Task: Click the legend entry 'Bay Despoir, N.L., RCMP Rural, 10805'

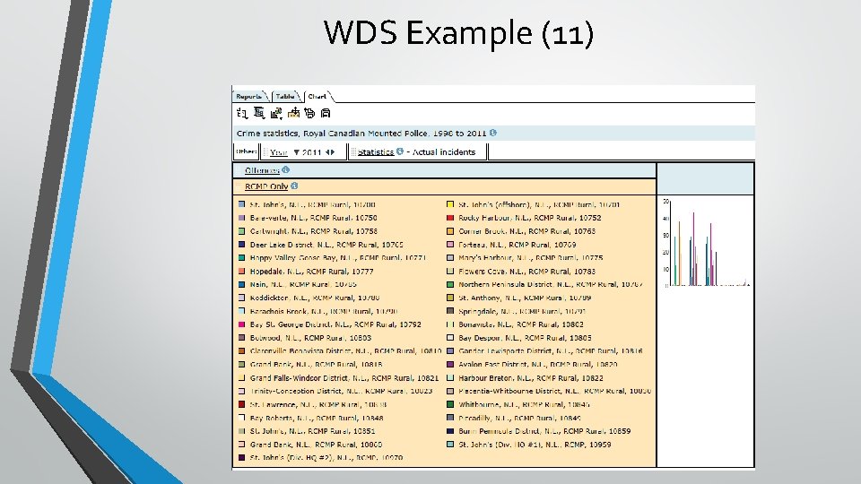Action: 525,338
